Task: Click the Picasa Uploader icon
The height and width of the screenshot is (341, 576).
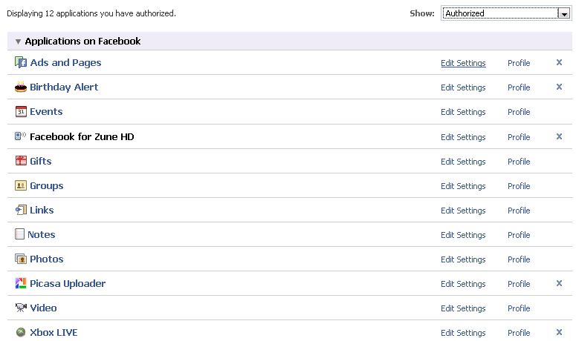Action: tap(21, 283)
